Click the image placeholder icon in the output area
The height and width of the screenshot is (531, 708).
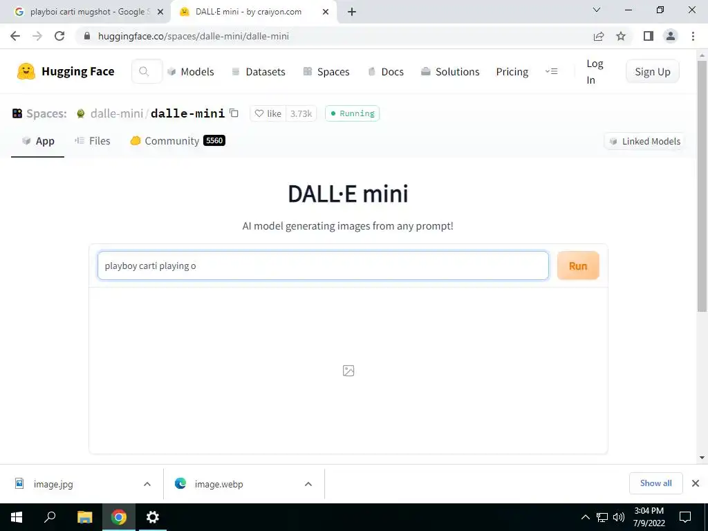(x=348, y=371)
